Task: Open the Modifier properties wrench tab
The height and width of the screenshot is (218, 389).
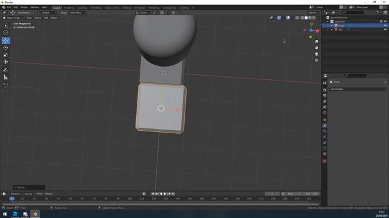Action: [x=325, y=126]
